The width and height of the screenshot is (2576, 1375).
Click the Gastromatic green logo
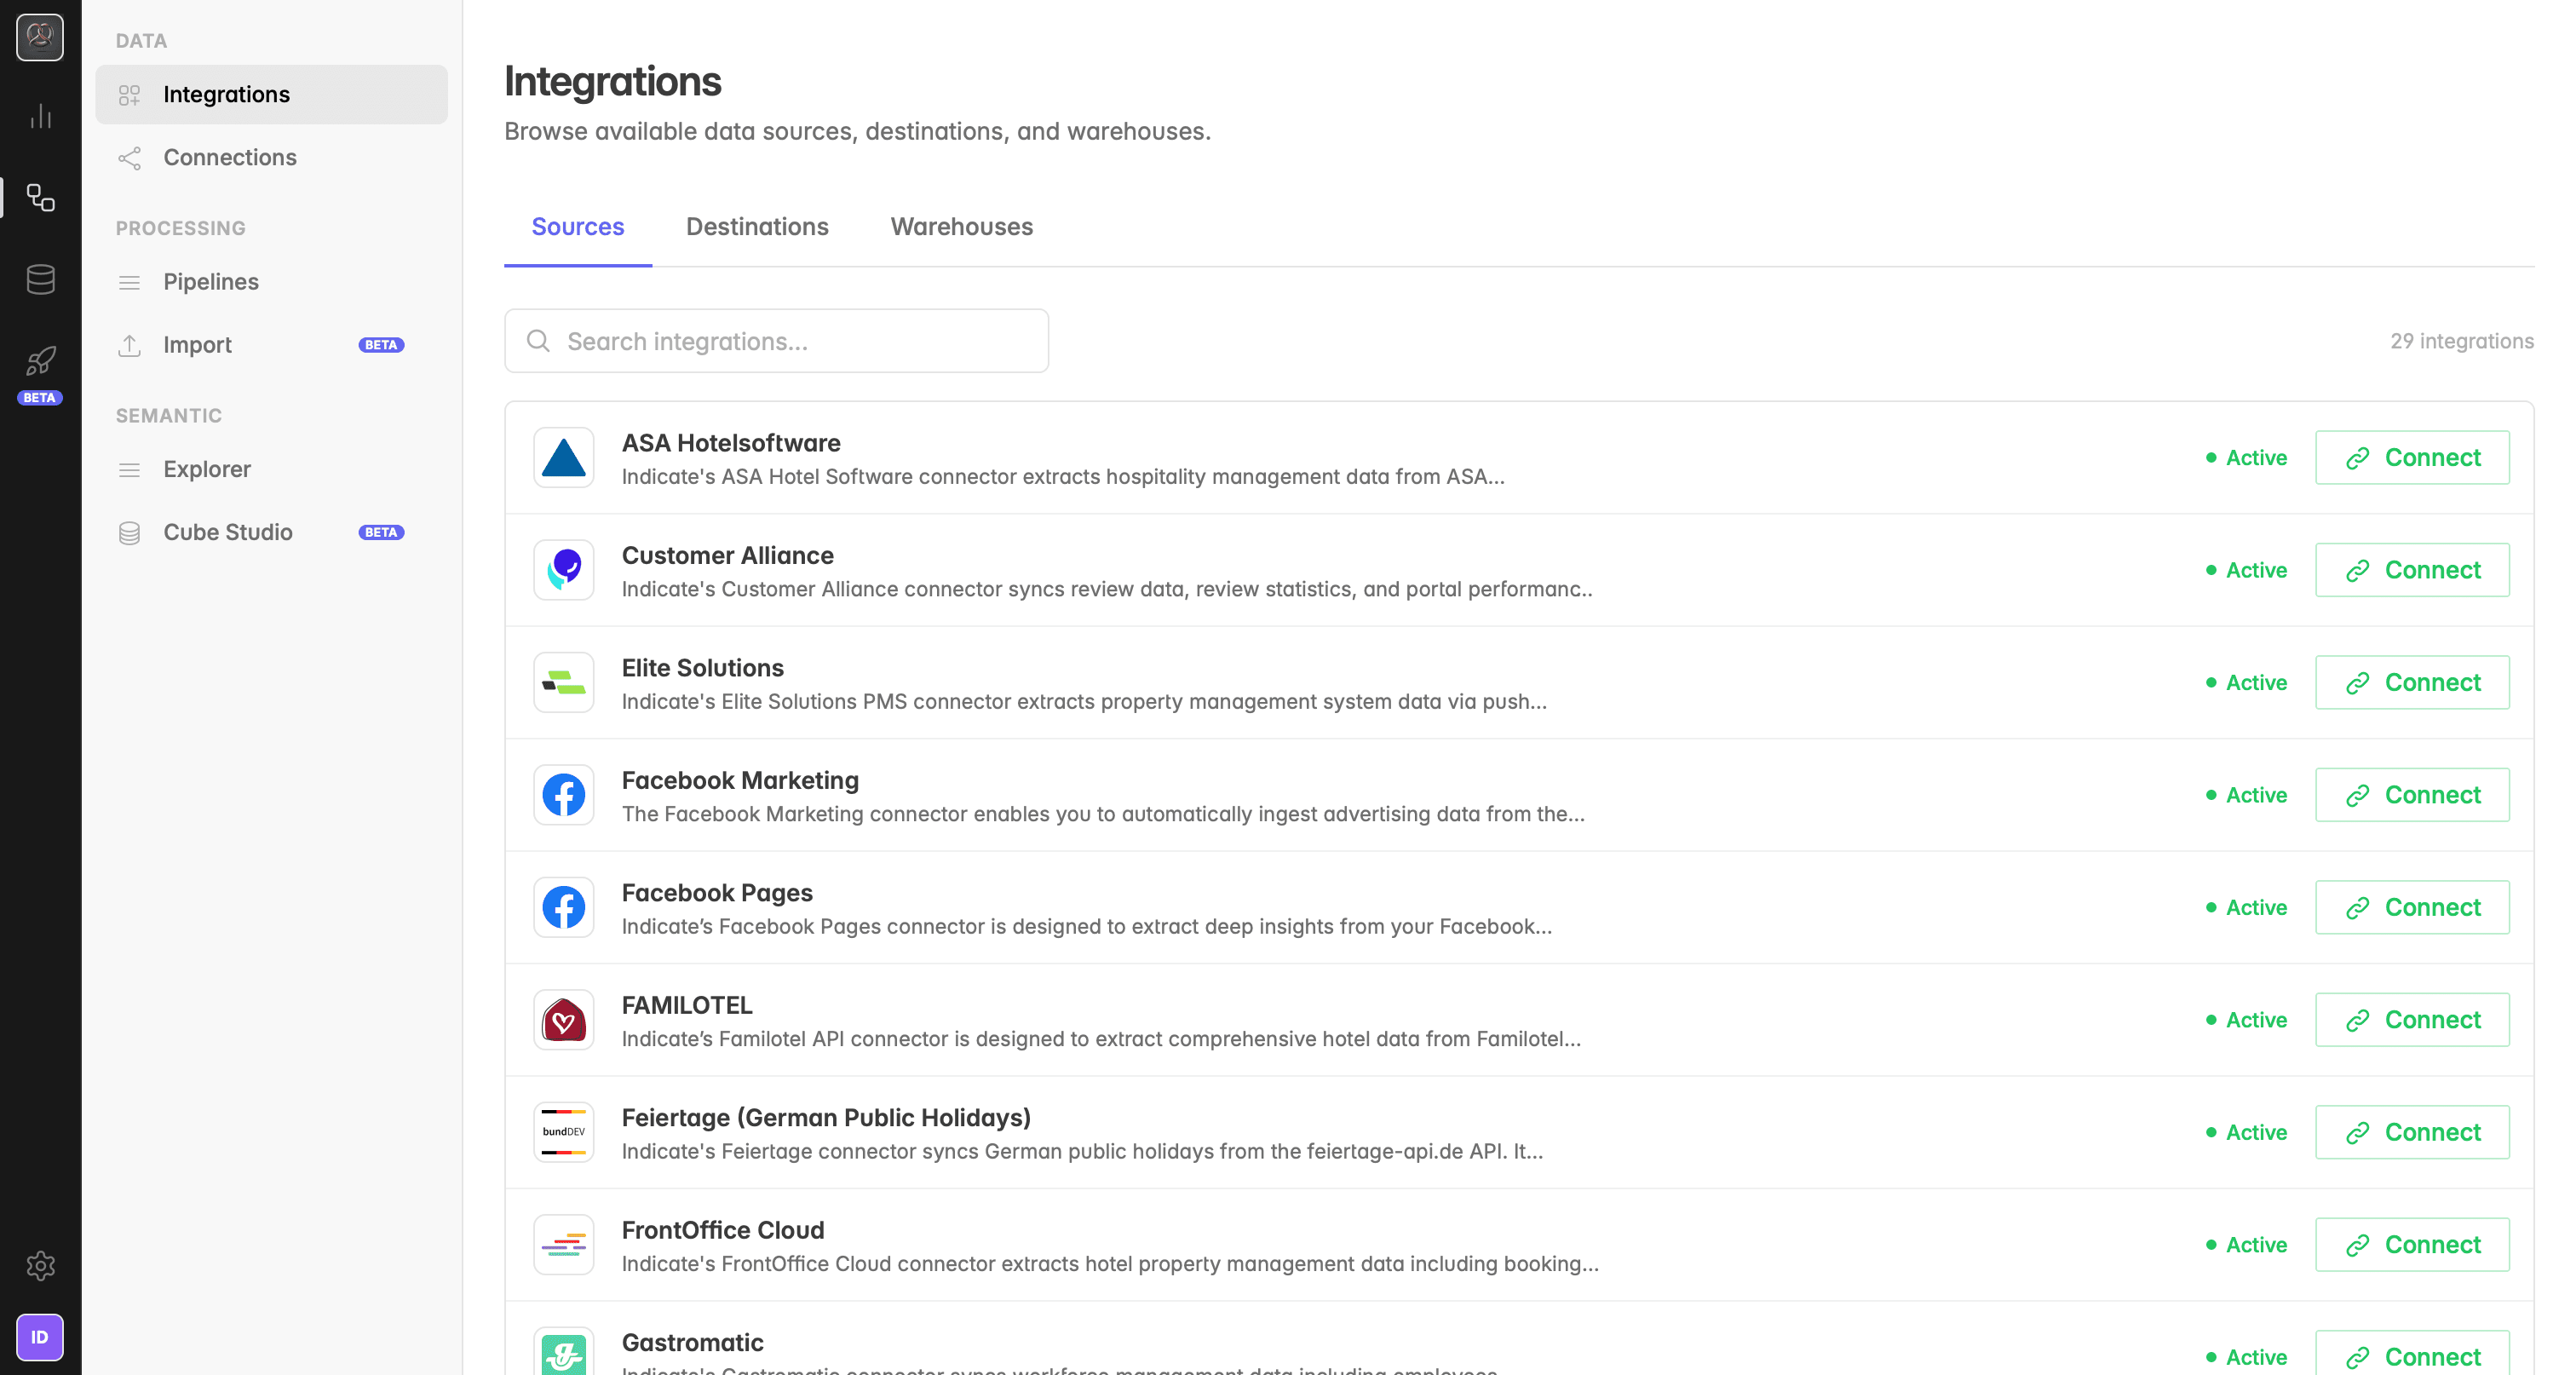point(564,1352)
